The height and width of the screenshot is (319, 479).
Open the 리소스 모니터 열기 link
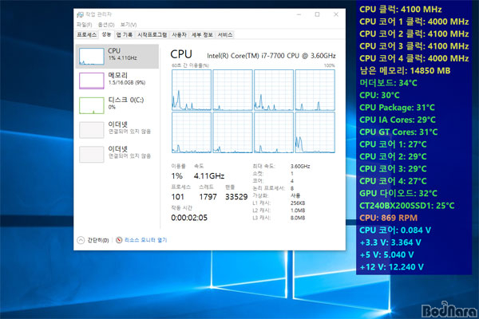[146, 240]
